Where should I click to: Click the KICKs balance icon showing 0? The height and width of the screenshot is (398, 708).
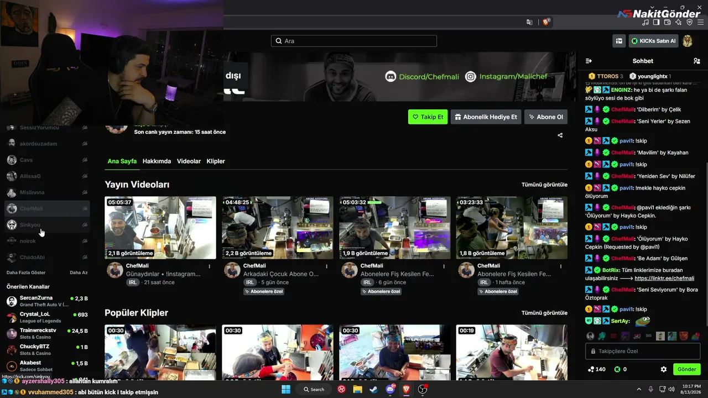click(617, 369)
